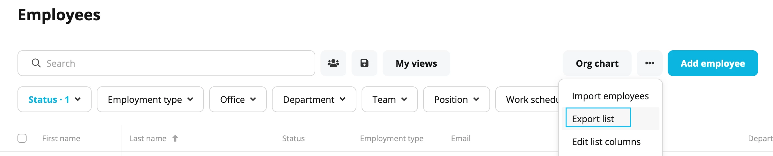
Task: Click the save view floppy disk icon
Action: point(364,63)
